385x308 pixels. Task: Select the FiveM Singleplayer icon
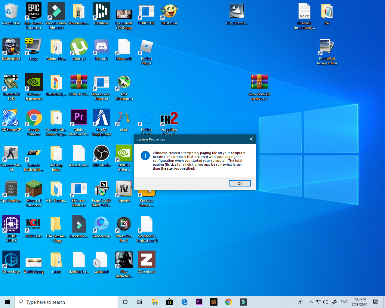(x=101, y=123)
